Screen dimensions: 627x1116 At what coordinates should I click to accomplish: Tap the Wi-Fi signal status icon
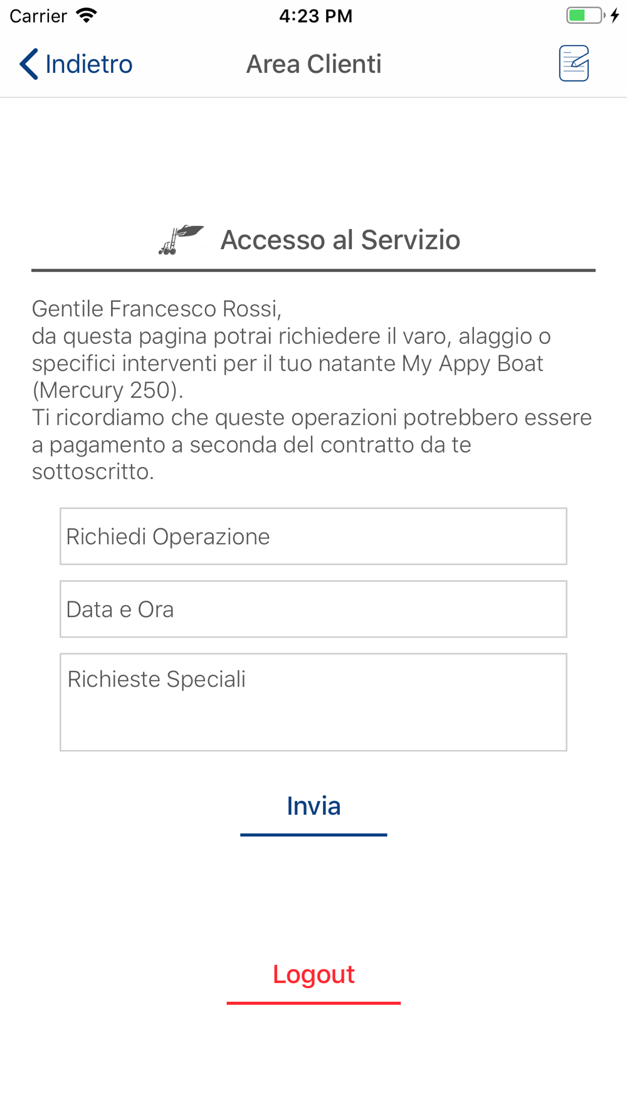click(x=87, y=16)
